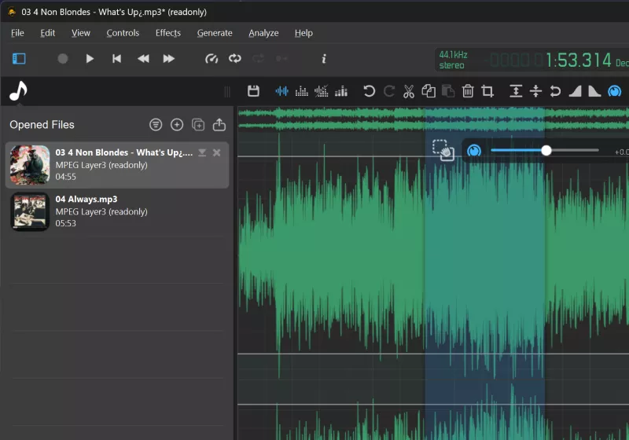Expand options arrow on What's Up file
The width and height of the screenshot is (629, 440).
tap(202, 152)
